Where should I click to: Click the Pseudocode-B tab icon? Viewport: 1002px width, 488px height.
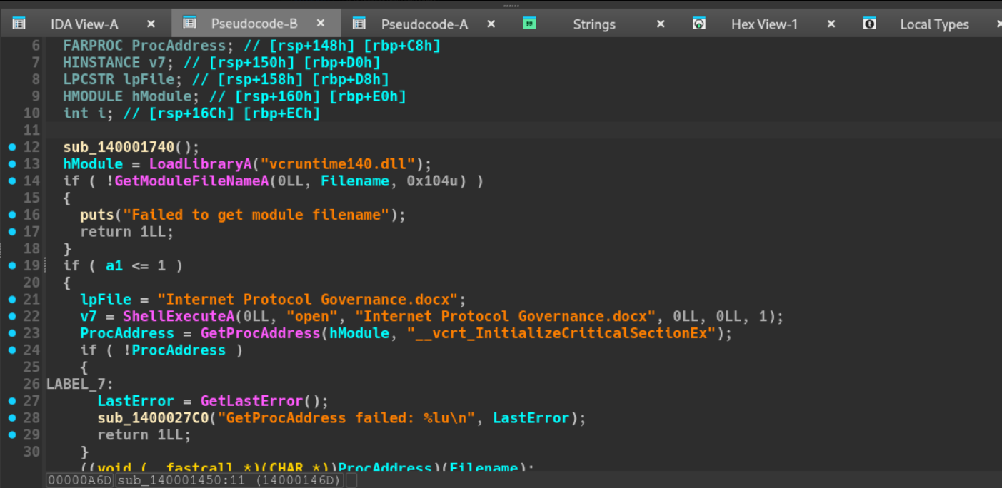tap(189, 23)
